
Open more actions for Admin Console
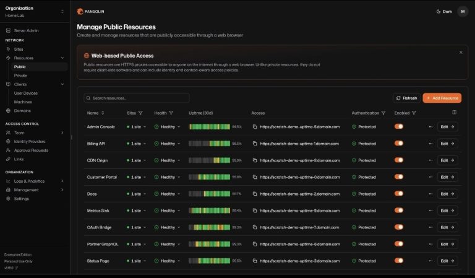point(430,127)
